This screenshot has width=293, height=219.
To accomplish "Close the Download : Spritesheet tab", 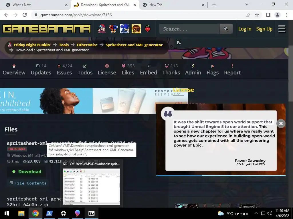I will 135,5.
